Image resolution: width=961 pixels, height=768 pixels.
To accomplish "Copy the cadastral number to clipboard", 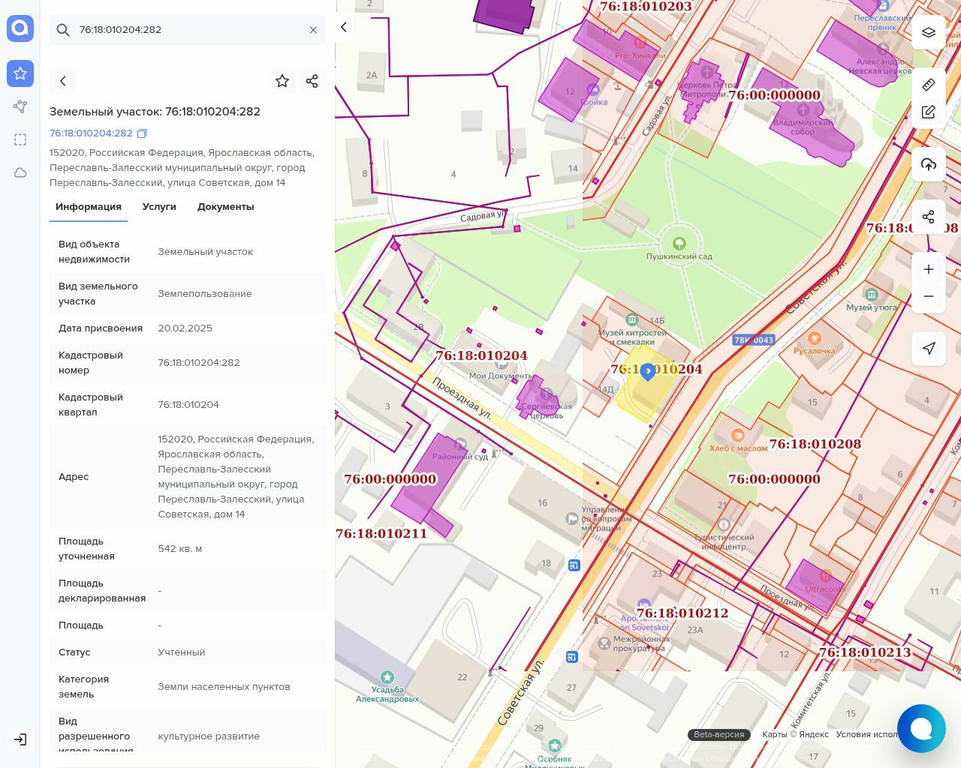I will pyautogui.click(x=142, y=133).
